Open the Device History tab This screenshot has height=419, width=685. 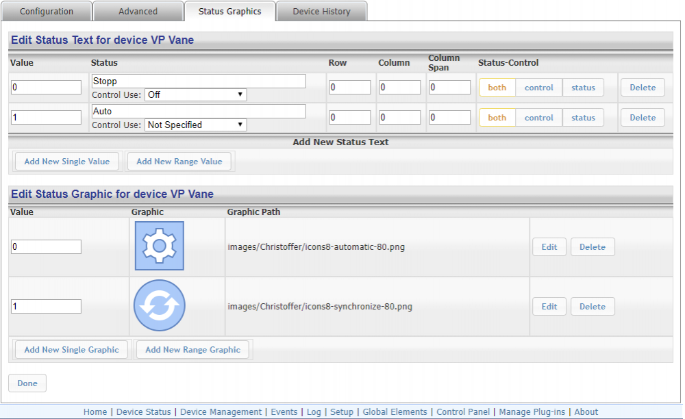click(x=321, y=12)
